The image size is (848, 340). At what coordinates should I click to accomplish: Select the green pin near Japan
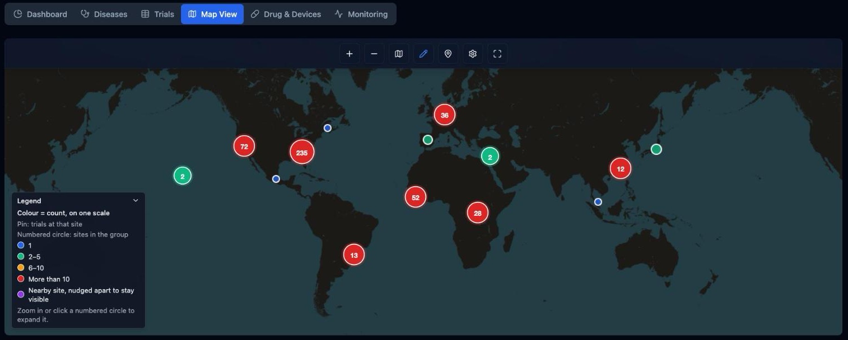point(656,149)
